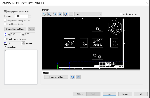Toggle Run Repair Sketch checkbox
This screenshot has height=98, width=150.
coord(5,24)
